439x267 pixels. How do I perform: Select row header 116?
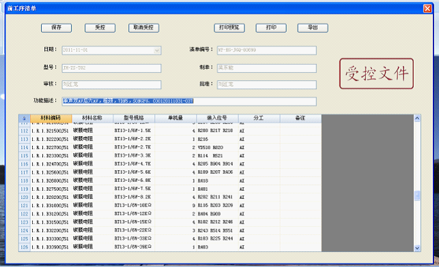pos(25,164)
